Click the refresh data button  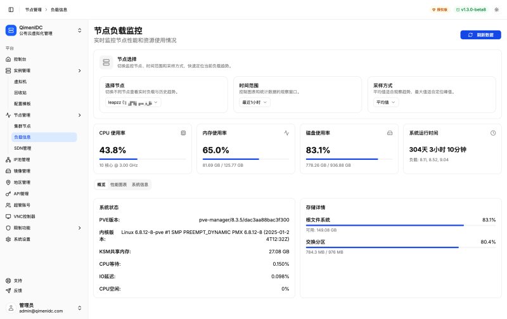tap(480, 35)
